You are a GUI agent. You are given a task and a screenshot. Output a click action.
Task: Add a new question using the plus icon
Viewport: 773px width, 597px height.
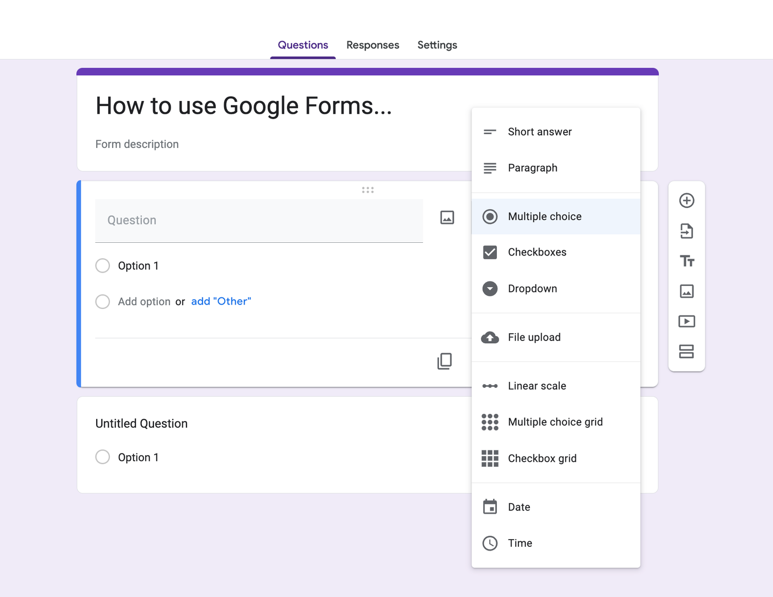(686, 200)
